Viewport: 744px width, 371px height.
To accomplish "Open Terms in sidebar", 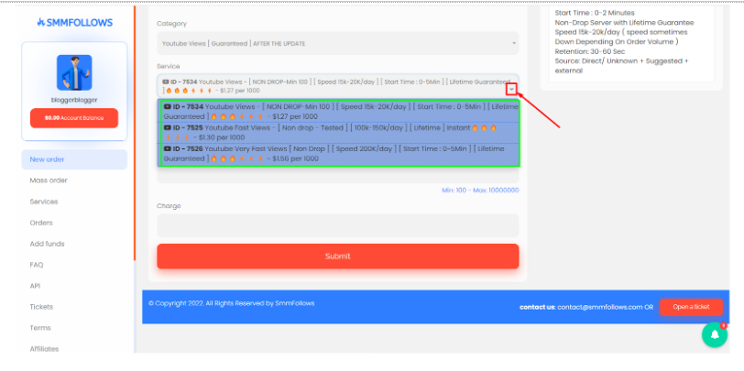I will 40,328.
